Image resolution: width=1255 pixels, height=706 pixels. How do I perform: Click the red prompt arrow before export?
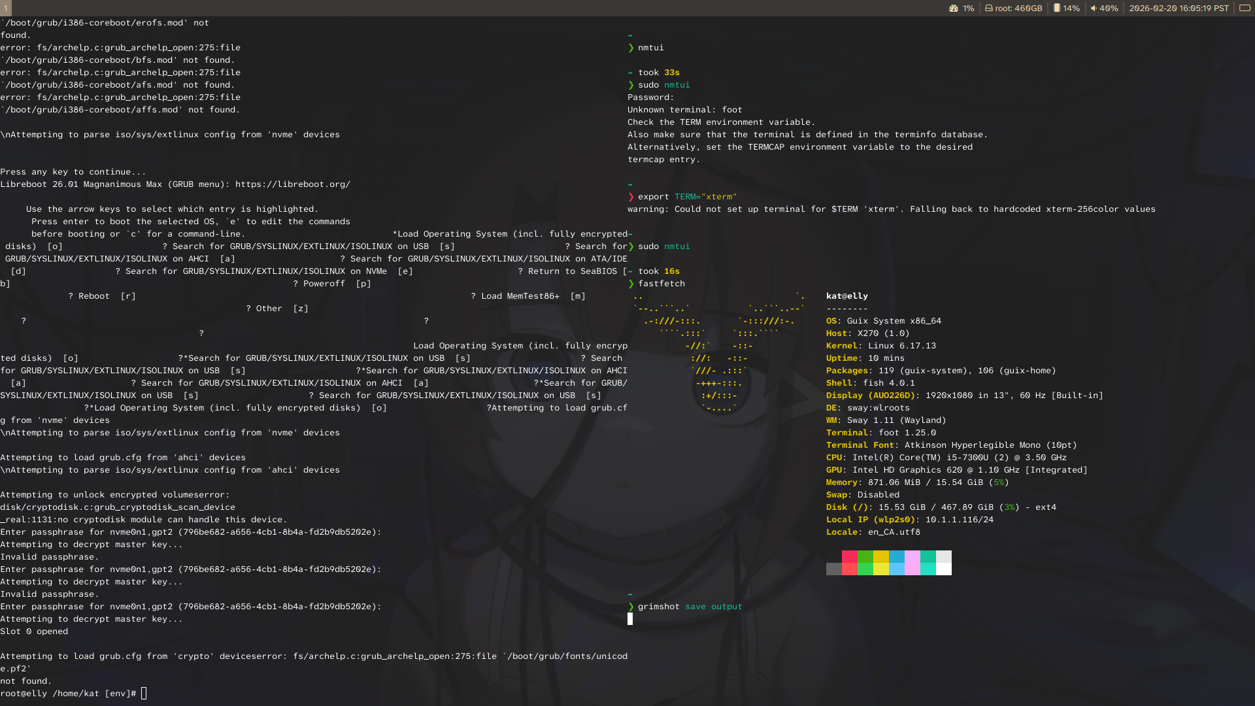coord(631,197)
